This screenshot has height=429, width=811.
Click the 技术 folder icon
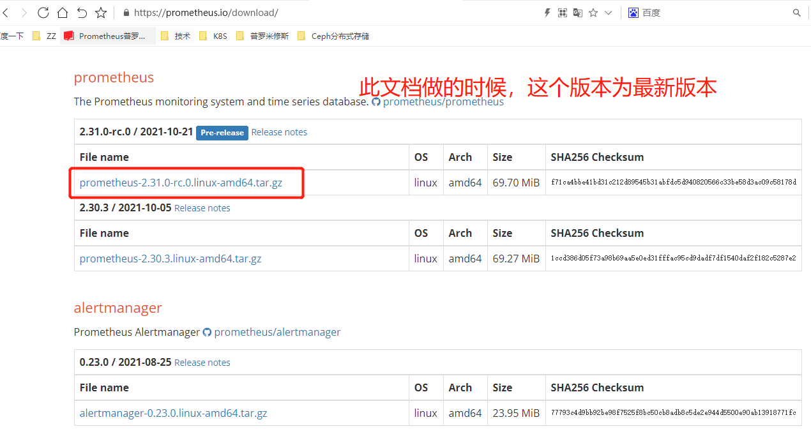pyautogui.click(x=165, y=36)
